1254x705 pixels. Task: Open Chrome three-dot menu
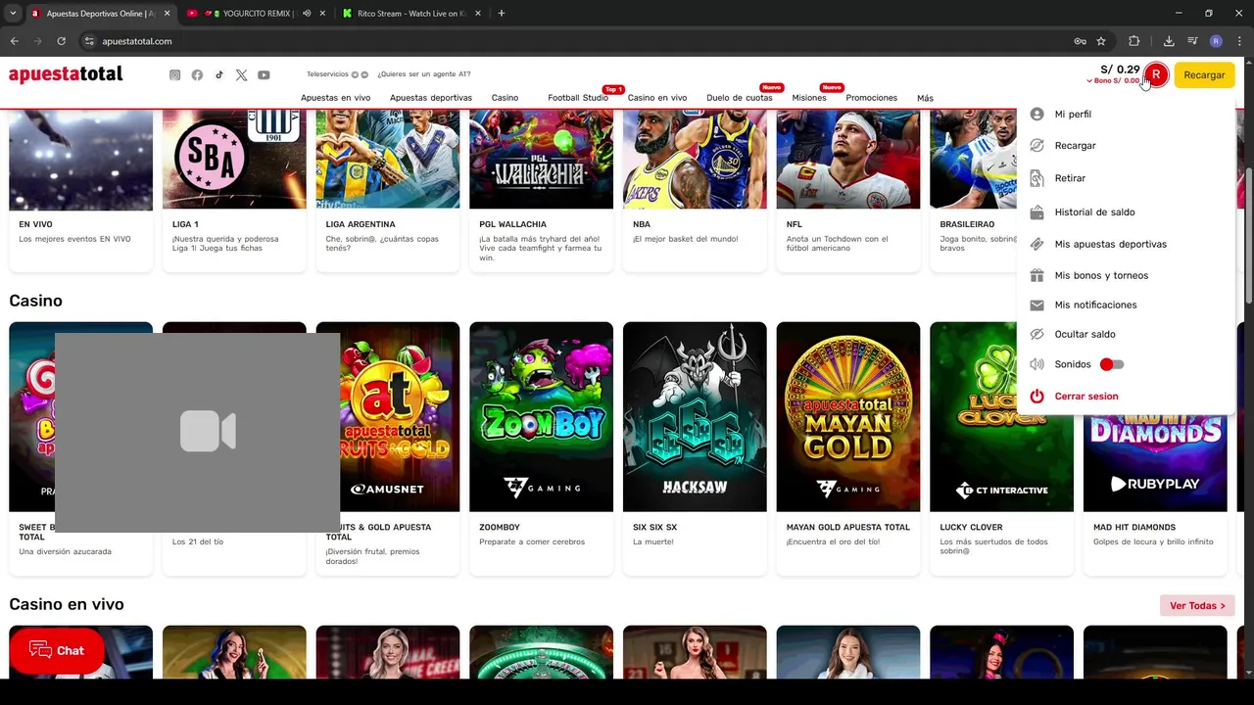[x=1239, y=41]
